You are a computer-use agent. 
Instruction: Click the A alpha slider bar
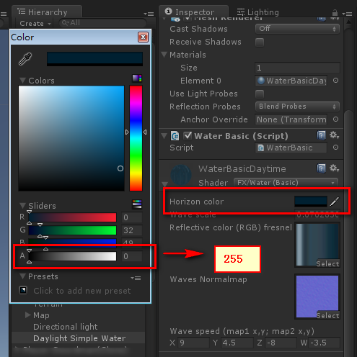click(72, 256)
